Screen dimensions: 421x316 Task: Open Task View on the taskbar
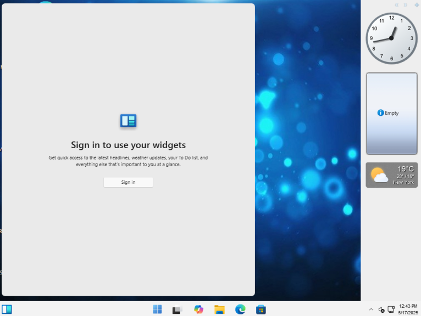[177, 309]
